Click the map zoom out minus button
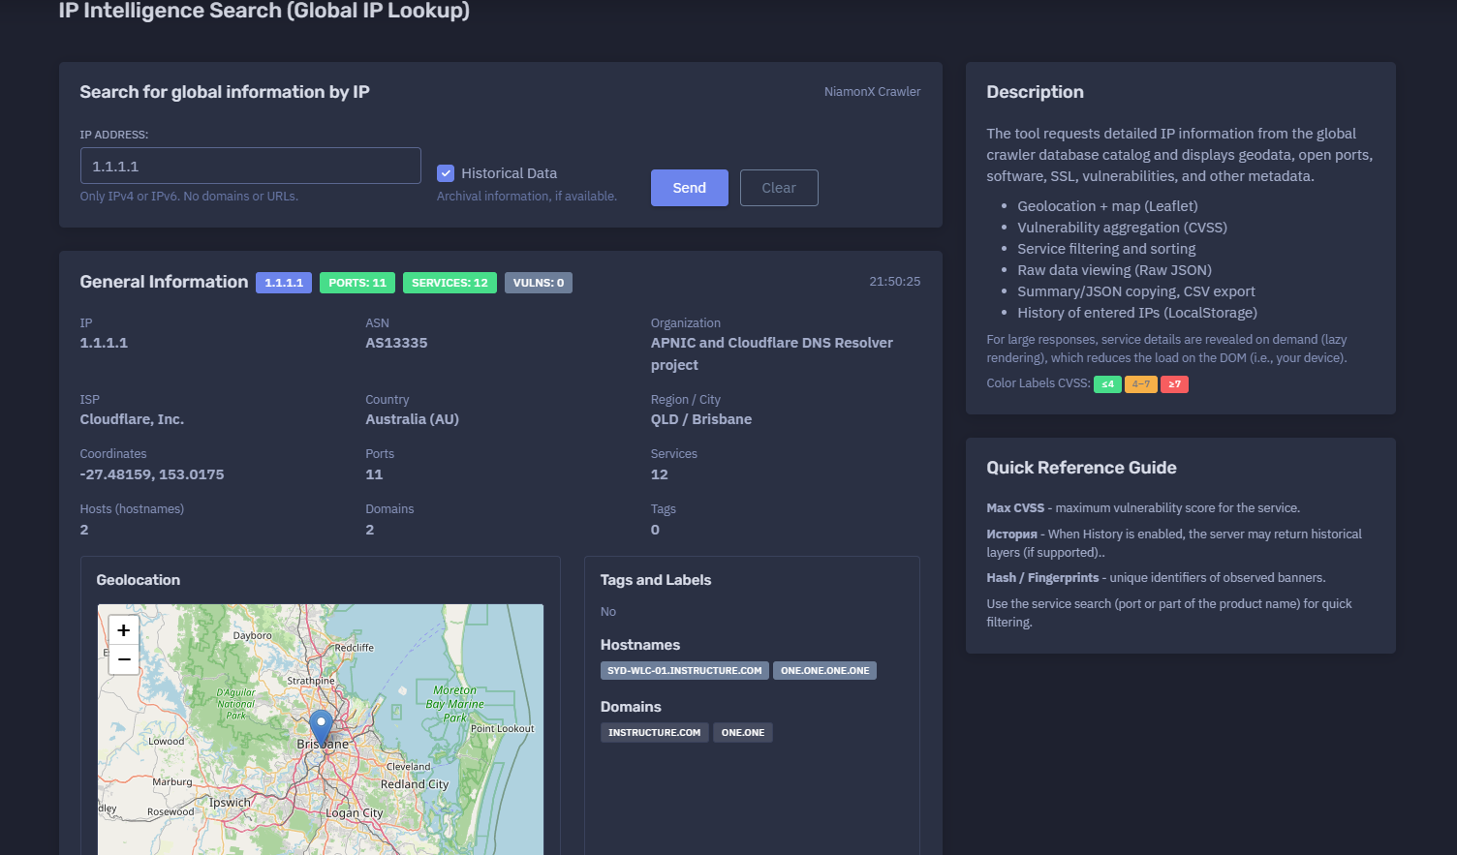Image resolution: width=1457 pixels, height=855 pixels. [x=123, y=659]
